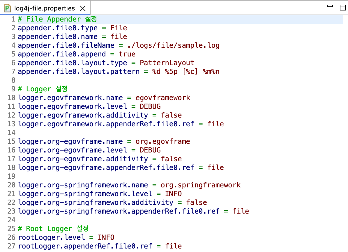Click line number 27 in the gutter
The width and height of the screenshot is (348, 252).
click(11, 246)
